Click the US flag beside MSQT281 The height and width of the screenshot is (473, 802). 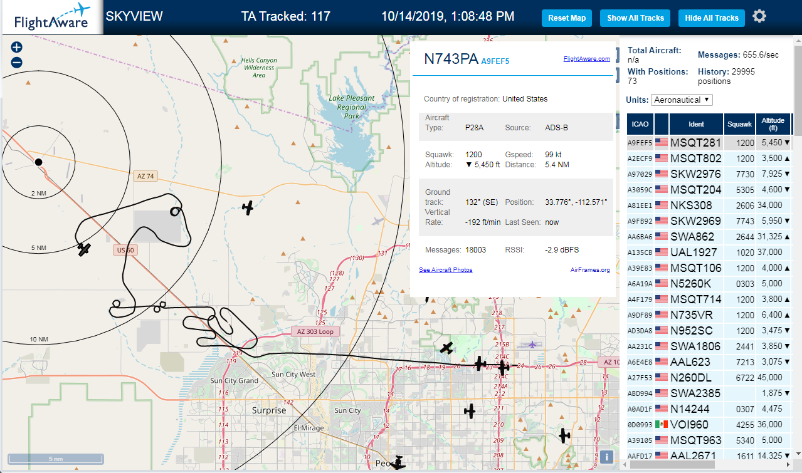pos(661,143)
